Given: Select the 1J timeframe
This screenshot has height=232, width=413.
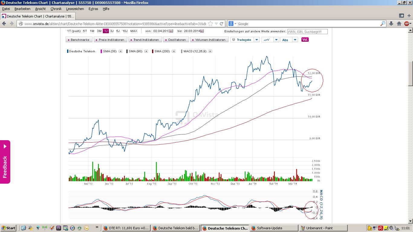Looking at the screenshot, I should tap(106, 31).
